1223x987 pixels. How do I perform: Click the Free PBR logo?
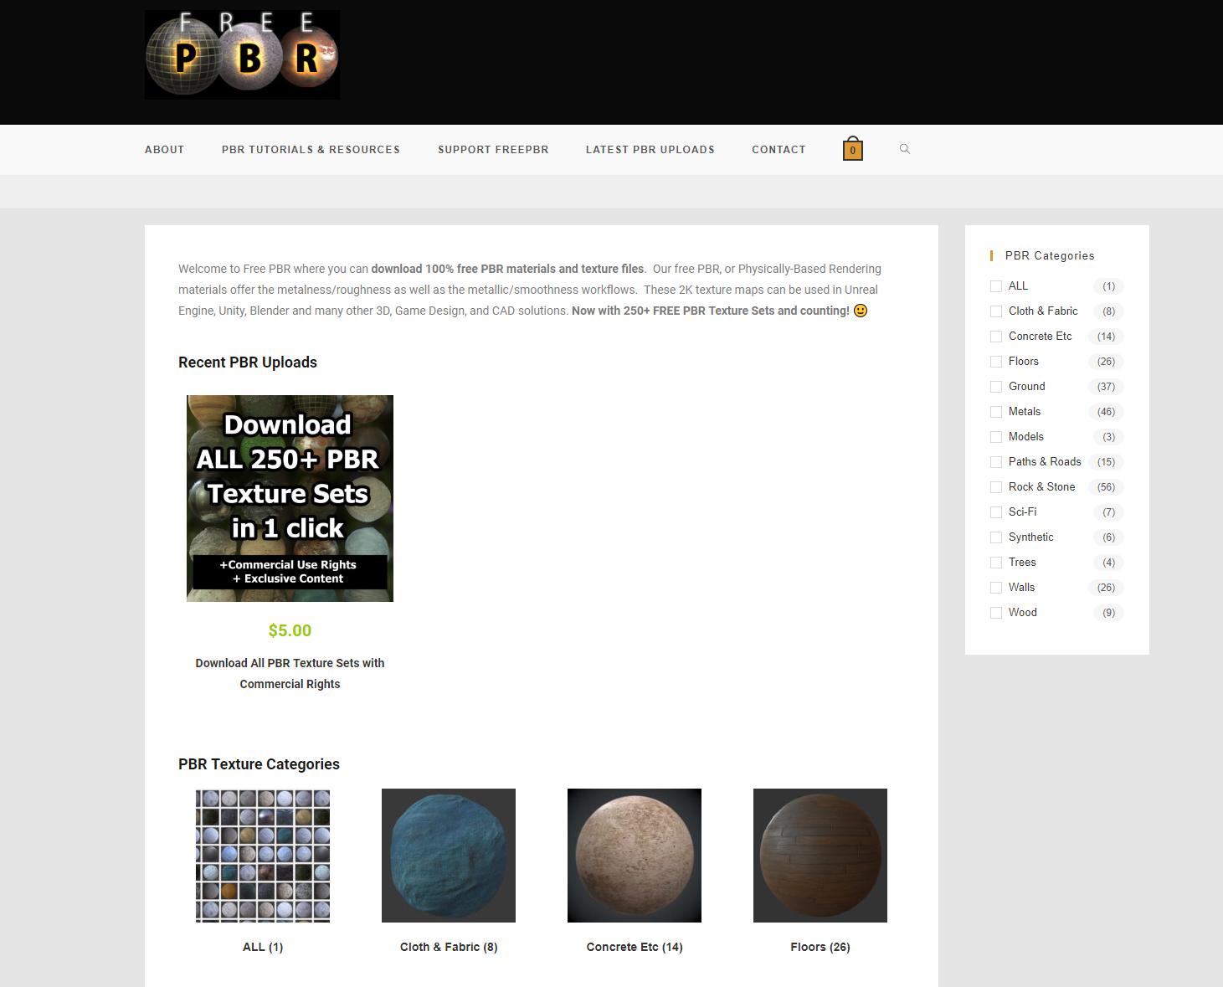[242, 54]
